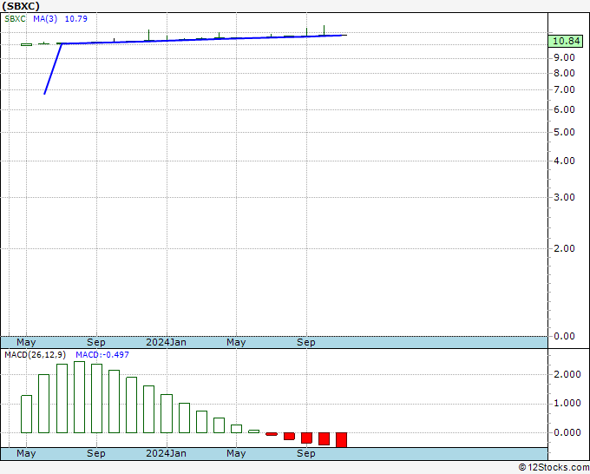Click the 5.00 price axis label
Screen dimensions: 590x474
(x=563, y=133)
